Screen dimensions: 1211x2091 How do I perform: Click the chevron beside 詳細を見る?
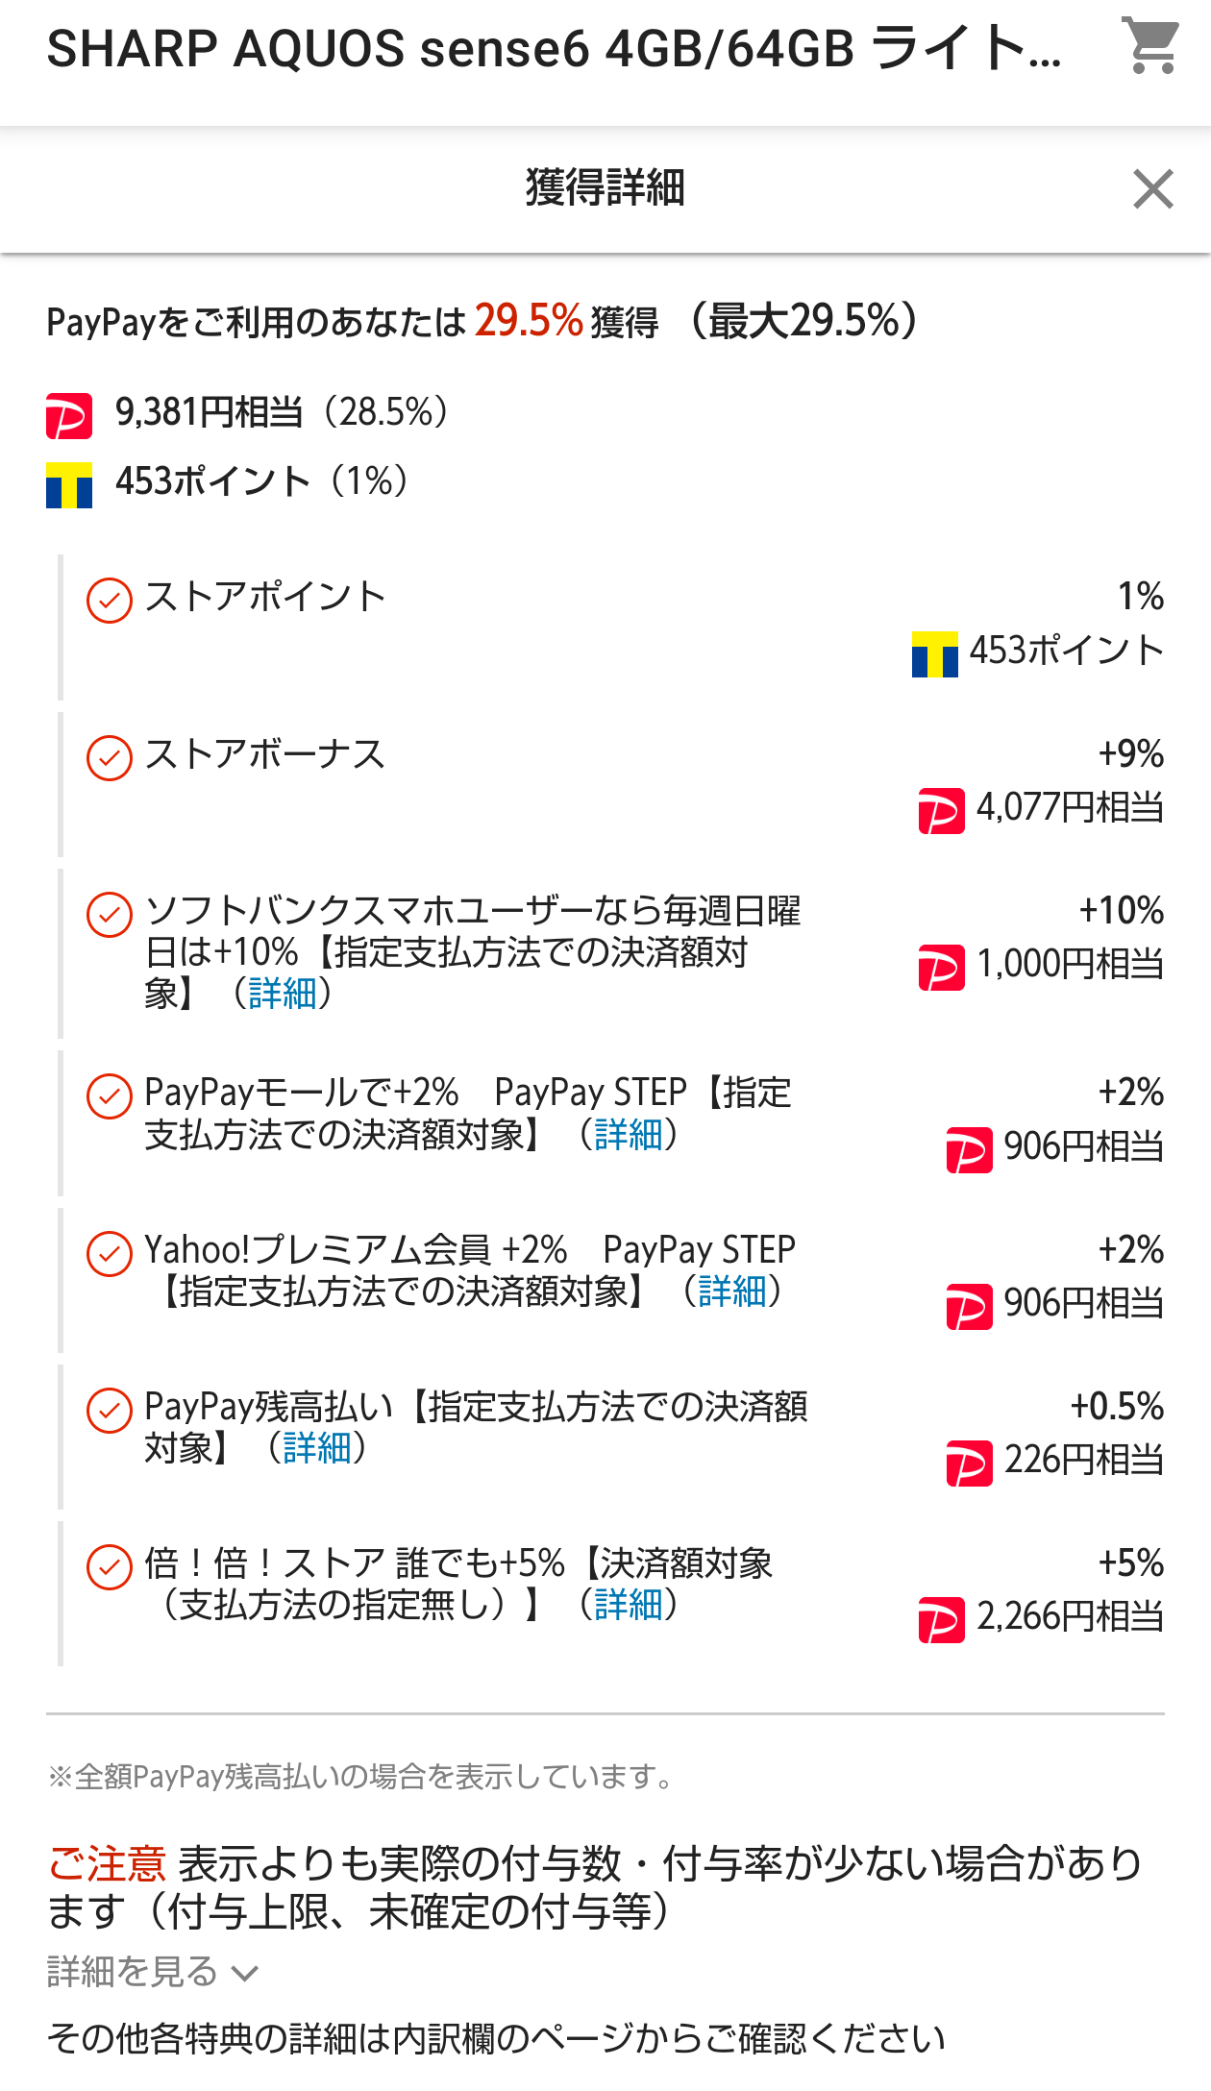point(246,1974)
